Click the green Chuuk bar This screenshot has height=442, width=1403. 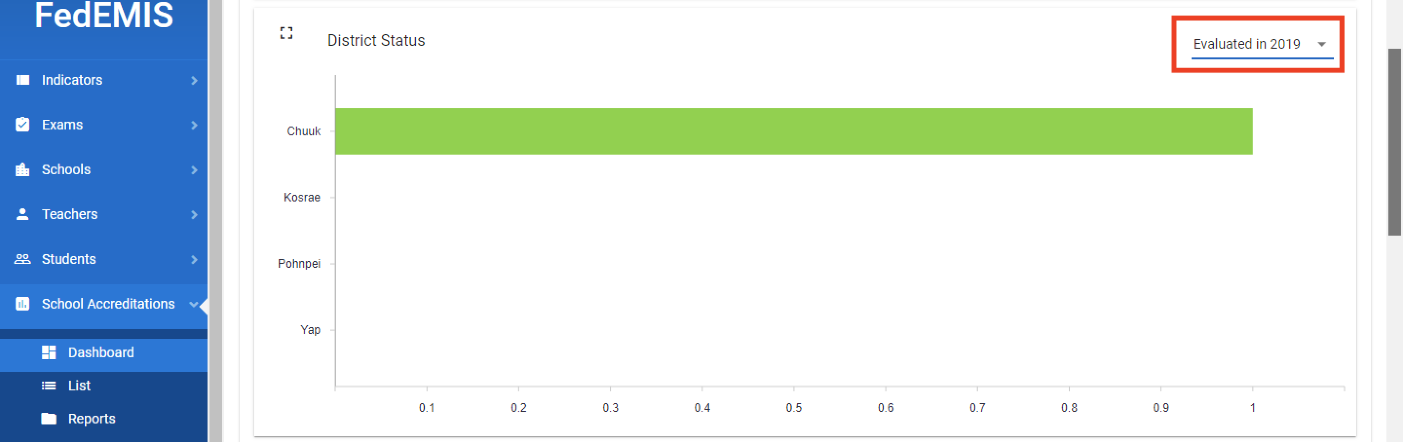pos(793,131)
